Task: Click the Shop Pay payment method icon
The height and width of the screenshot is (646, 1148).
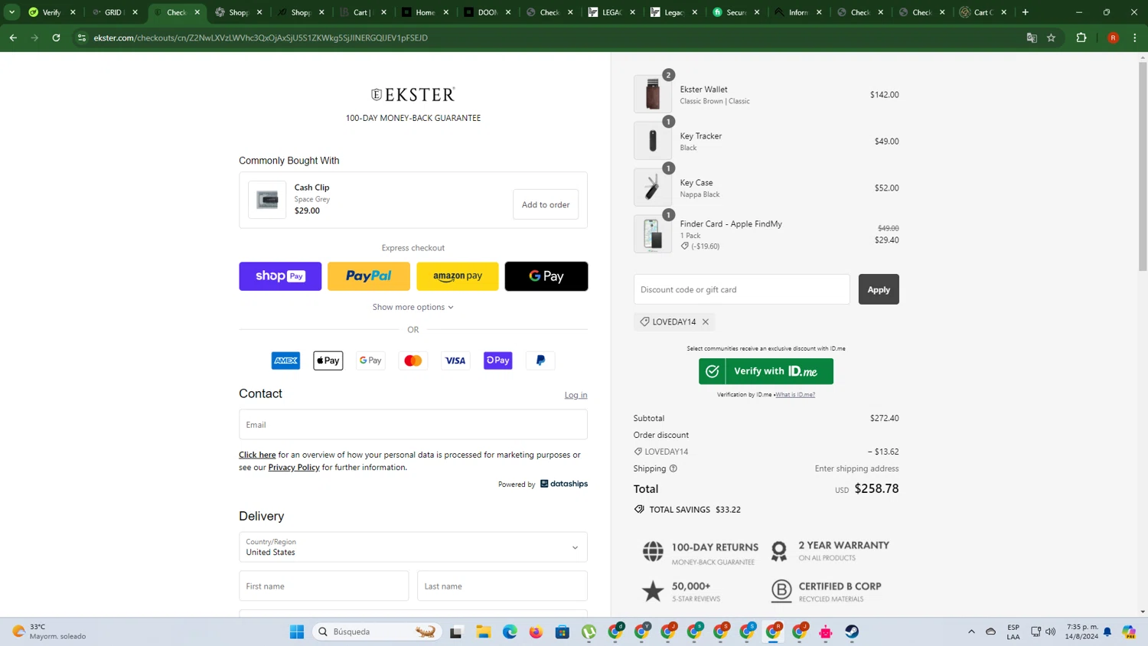Action: coord(498,361)
